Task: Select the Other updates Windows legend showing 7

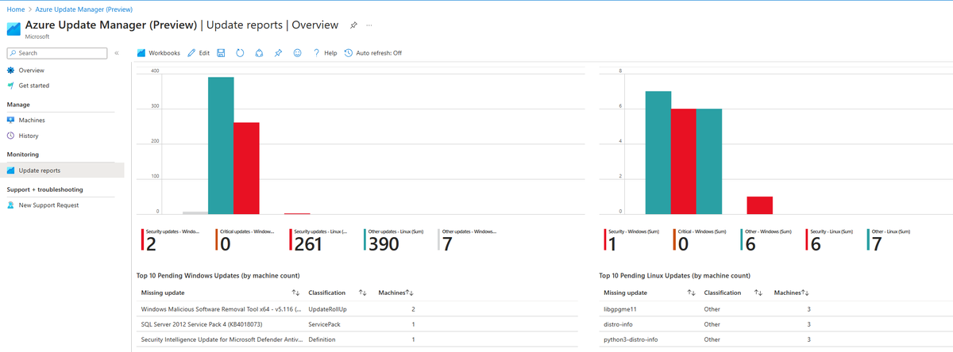Action: point(469,240)
